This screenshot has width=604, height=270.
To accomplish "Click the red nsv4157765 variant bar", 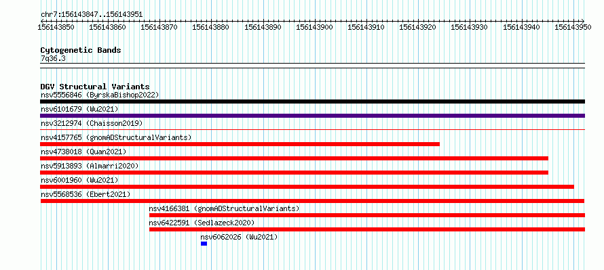I will (240, 144).
